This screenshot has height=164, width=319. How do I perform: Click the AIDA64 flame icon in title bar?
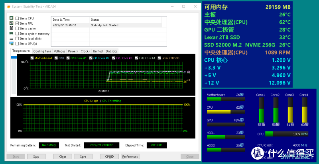click(x=9, y=6)
